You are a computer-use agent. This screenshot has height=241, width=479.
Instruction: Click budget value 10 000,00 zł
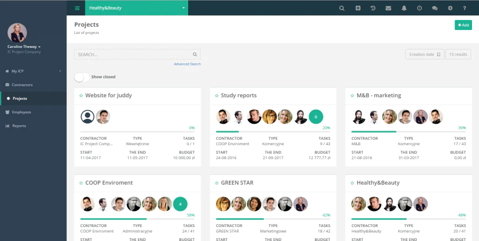pyautogui.click(x=184, y=158)
